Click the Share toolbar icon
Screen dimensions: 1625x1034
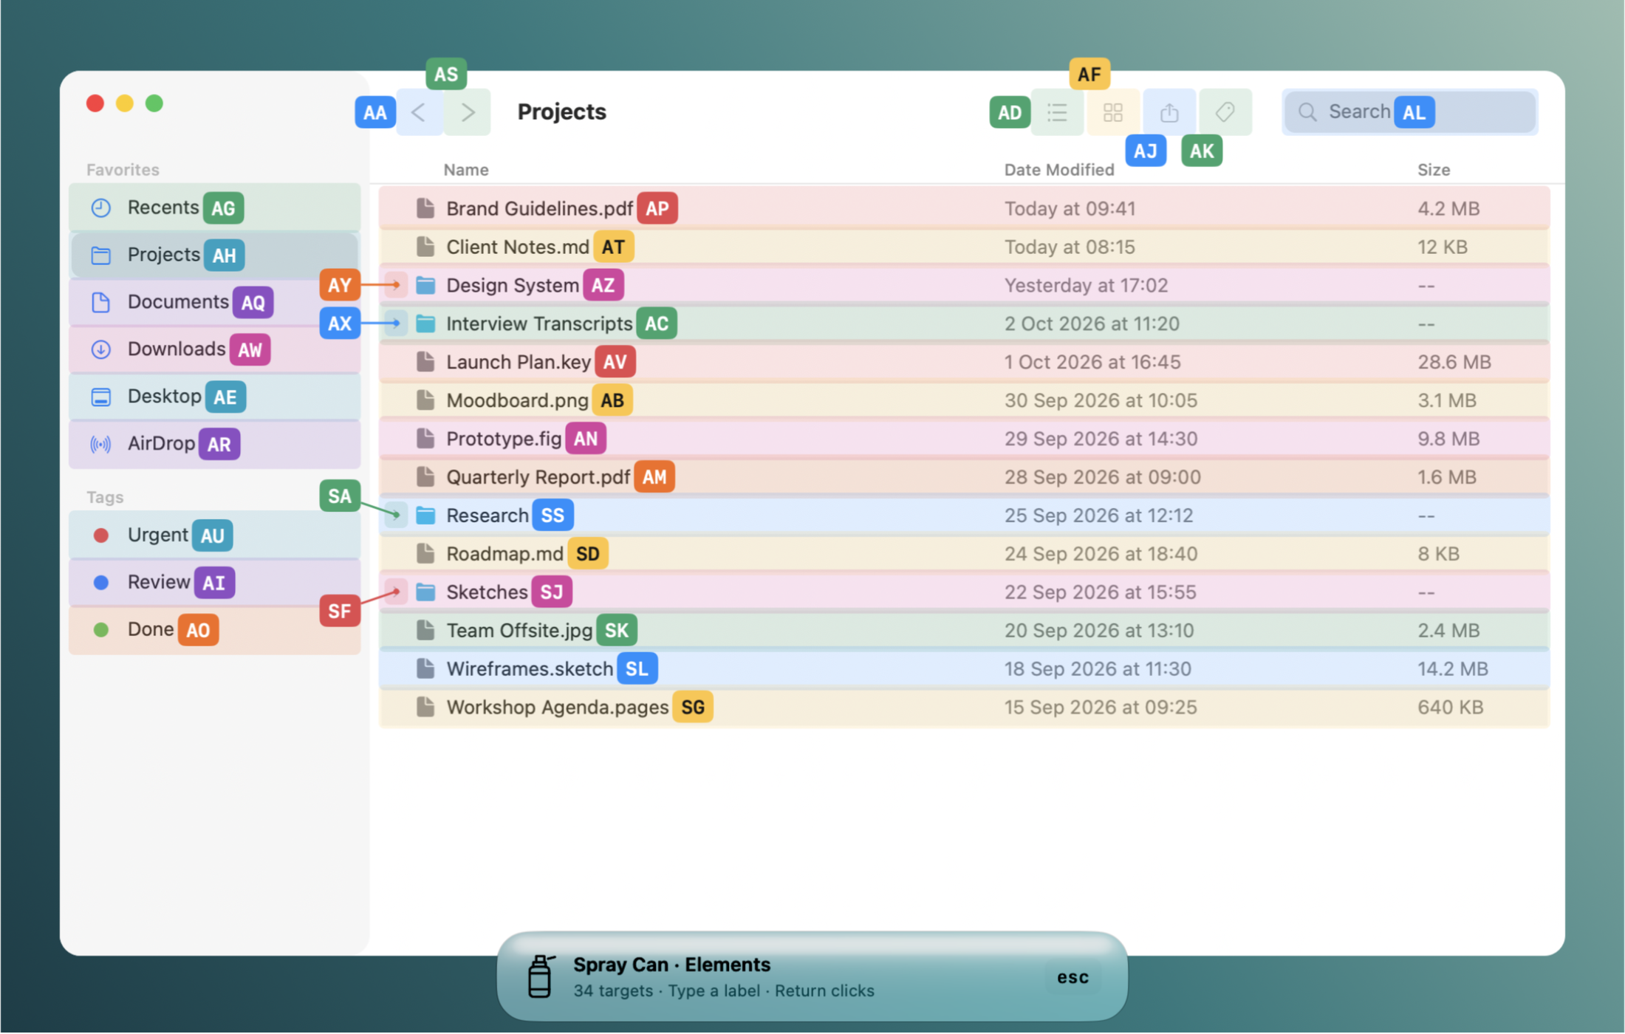click(x=1169, y=112)
